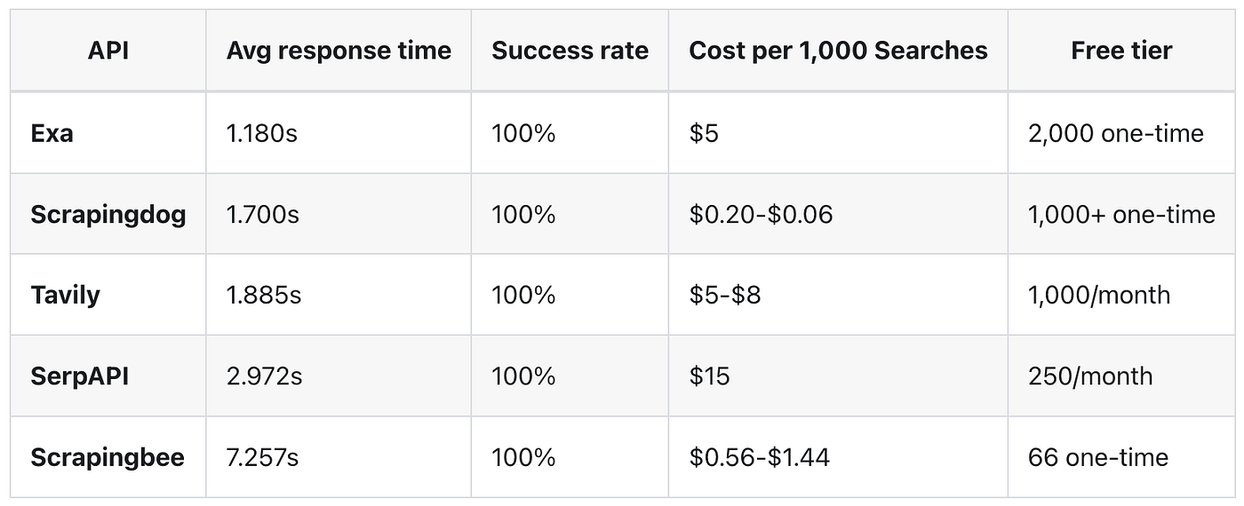The height and width of the screenshot is (506, 1244).
Task: Click Cost per 1,000 Searches header
Action: pos(838,51)
